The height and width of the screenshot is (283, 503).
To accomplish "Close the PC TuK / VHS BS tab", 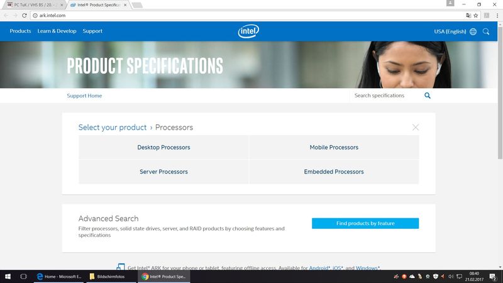I will pos(62,5).
